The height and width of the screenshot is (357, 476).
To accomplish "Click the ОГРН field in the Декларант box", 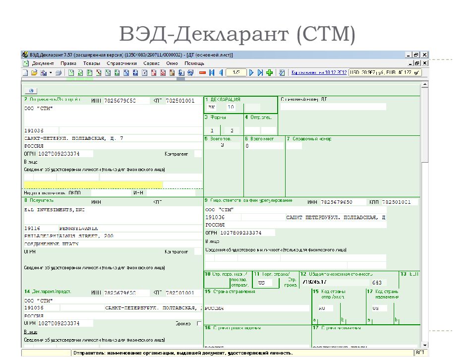I will [x=65, y=323].
